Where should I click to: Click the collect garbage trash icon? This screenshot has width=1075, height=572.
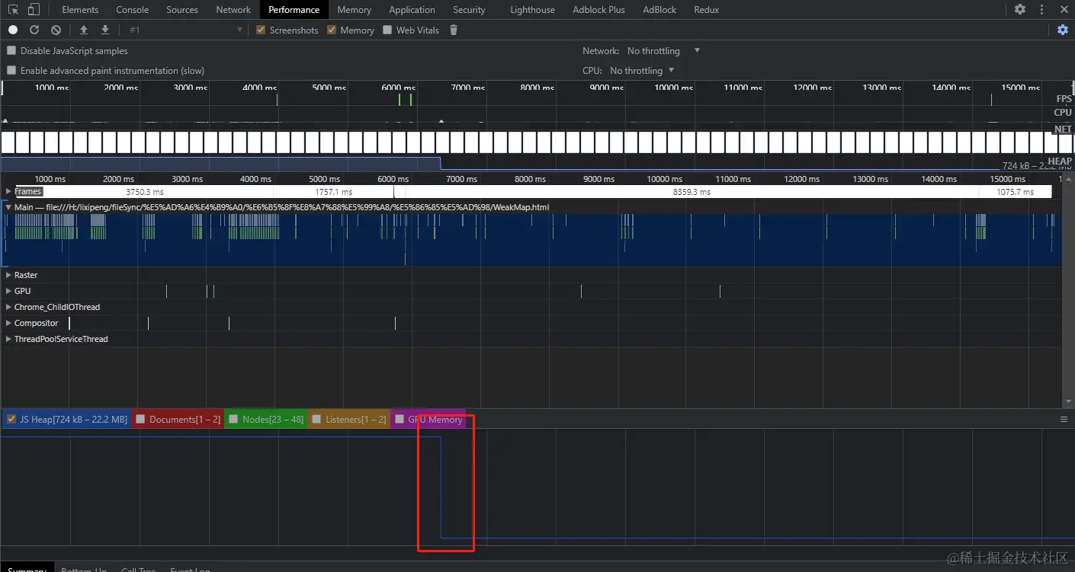coord(454,30)
